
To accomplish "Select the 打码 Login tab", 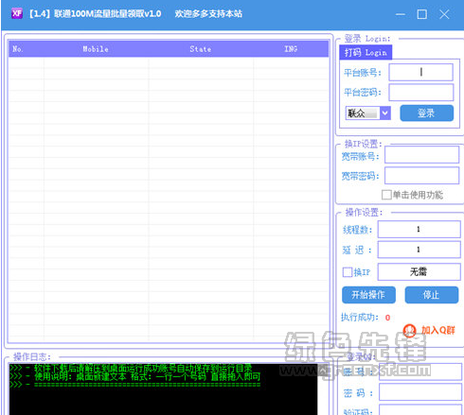I will point(366,52).
